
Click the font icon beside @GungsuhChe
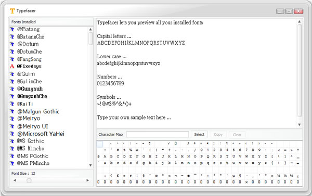tap(12, 96)
